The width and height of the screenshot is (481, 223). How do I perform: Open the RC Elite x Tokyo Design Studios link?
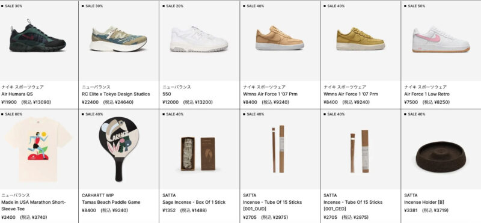116,94
